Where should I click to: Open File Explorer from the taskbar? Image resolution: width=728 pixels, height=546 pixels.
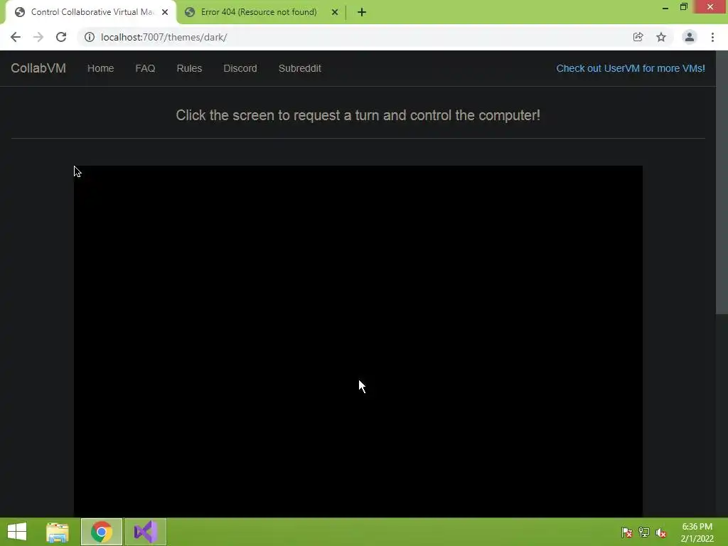click(58, 532)
